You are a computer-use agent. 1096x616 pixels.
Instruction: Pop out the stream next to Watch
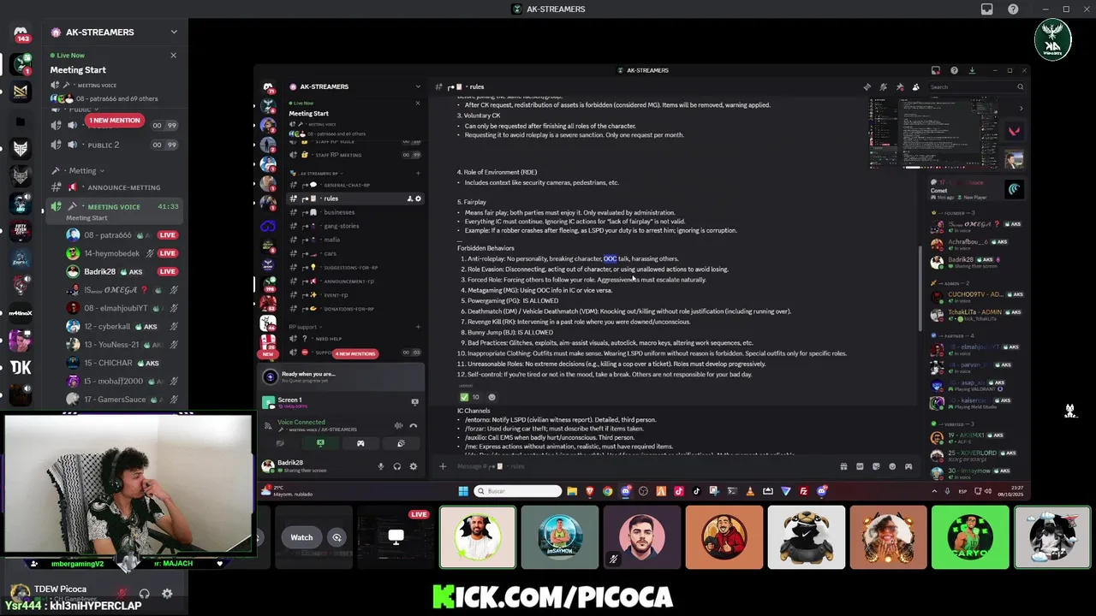tap(337, 537)
